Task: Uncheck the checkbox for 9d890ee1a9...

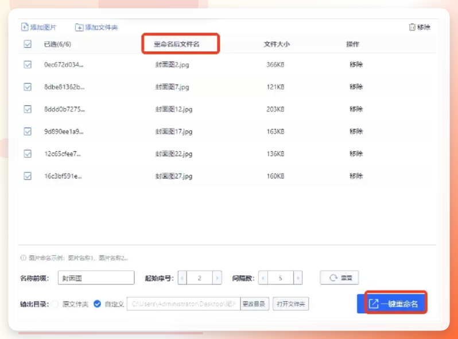Action: click(28, 132)
